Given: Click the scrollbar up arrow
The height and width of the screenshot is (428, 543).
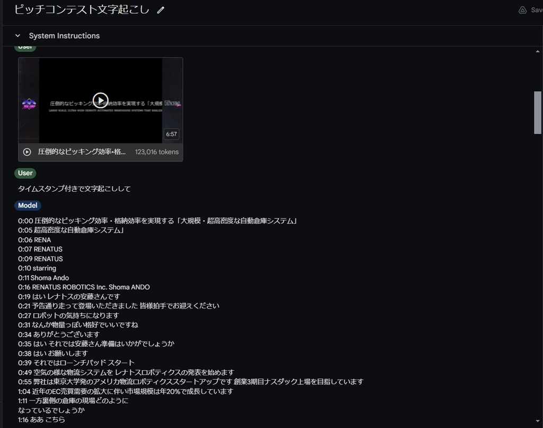Looking at the screenshot, I should tap(538, 52).
